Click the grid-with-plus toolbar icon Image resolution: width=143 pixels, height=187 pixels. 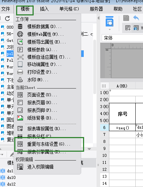click(128, 28)
